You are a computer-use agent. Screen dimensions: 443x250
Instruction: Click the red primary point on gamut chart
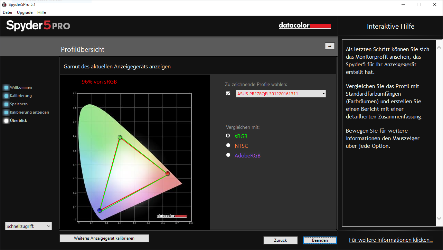168,173
